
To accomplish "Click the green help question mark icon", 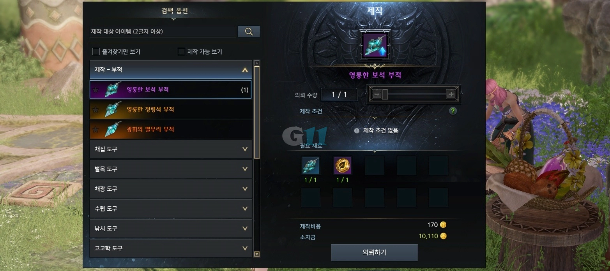I will point(453,111).
